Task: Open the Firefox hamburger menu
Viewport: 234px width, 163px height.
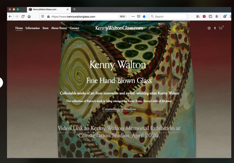Action: click(231, 16)
